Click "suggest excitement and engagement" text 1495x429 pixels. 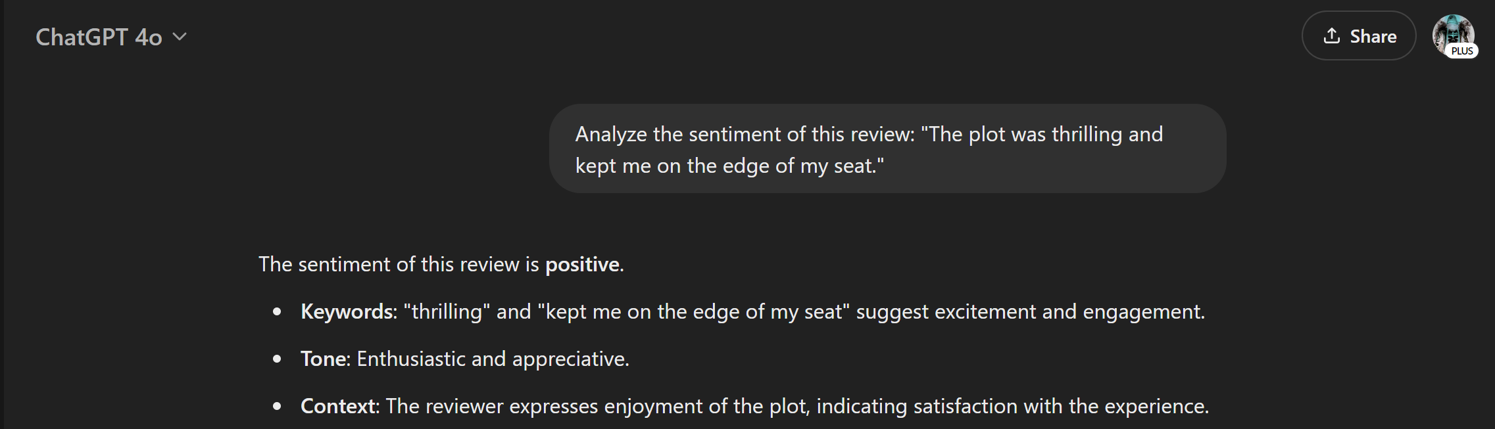1030,311
